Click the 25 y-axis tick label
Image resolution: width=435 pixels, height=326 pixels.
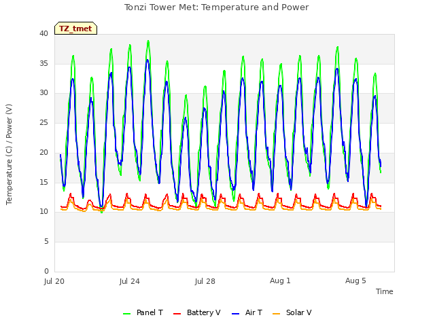(43, 122)
